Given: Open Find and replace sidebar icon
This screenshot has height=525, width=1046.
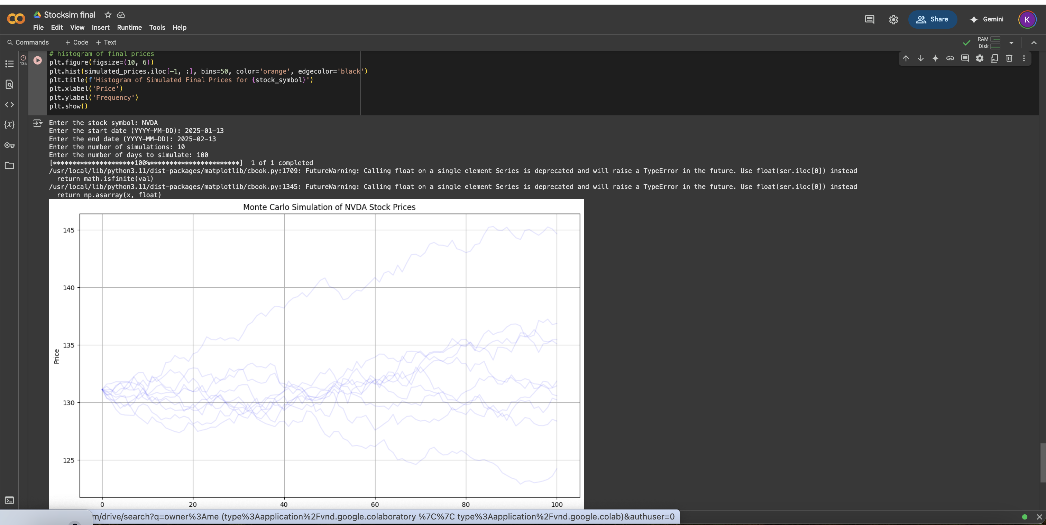Looking at the screenshot, I should (x=9, y=84).
